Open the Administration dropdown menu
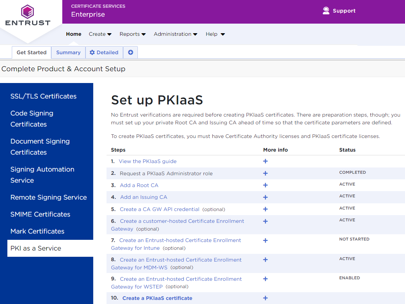This screenshot has width=405, height=304. 175,34
